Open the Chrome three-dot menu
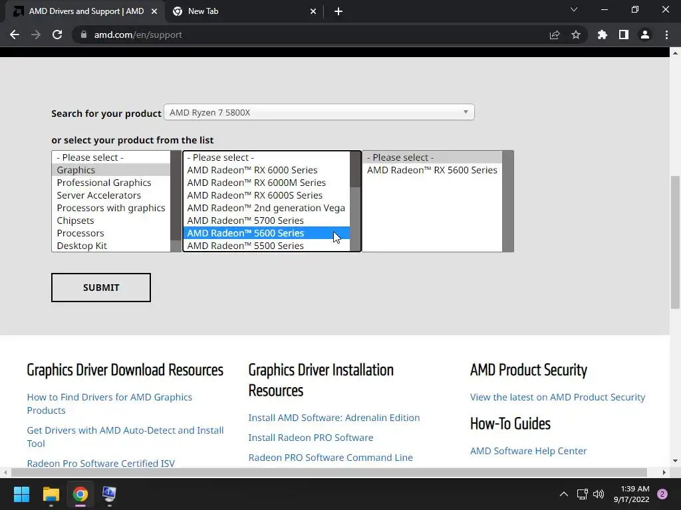This screenshot has width=681, height=510. 666,35
